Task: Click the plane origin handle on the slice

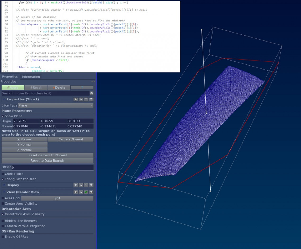Action: click(206, 113)
